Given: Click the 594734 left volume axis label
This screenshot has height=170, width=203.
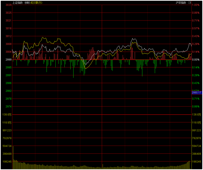Looking at the screenshot, I should [x=7, y=146].
